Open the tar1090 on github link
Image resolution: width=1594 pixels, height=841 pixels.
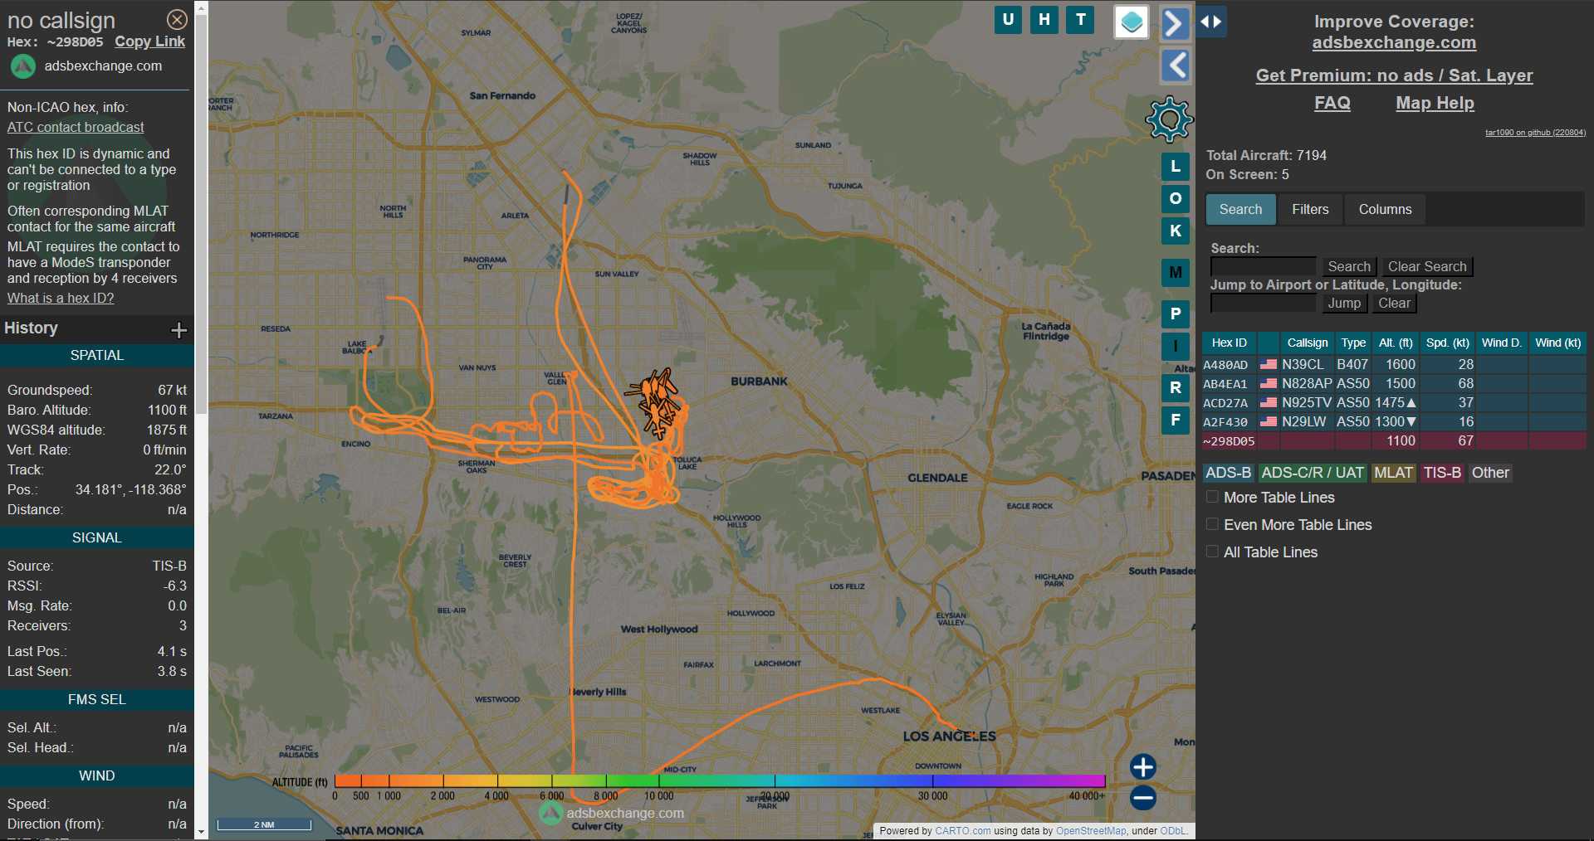[1535, 133]
